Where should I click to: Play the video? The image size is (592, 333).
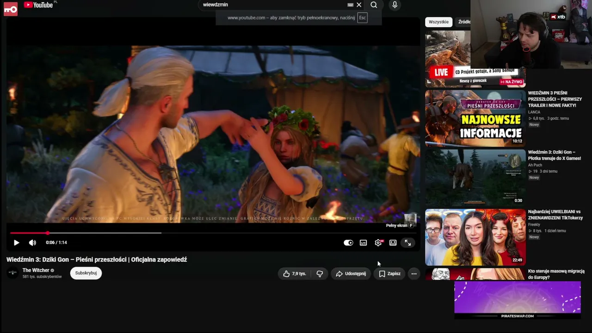click(x=16, y=242)
